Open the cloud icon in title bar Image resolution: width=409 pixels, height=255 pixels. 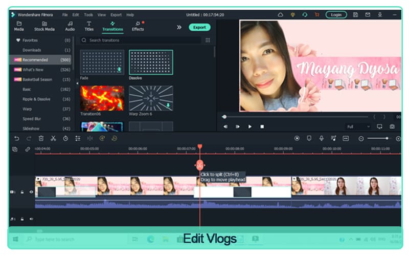tap(280, 15)
